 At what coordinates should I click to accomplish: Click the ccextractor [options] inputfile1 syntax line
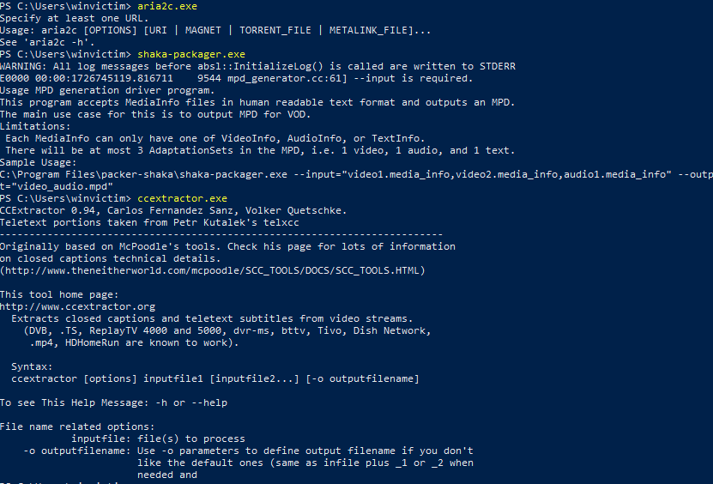[x=215, y=378]
